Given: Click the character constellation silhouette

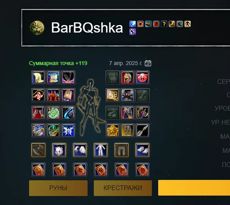Looking at the screenshot, I should pyautogui.click(x=91, y=108).
